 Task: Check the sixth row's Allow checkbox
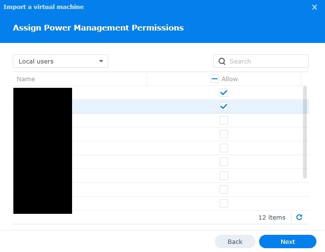coord(224,162)
